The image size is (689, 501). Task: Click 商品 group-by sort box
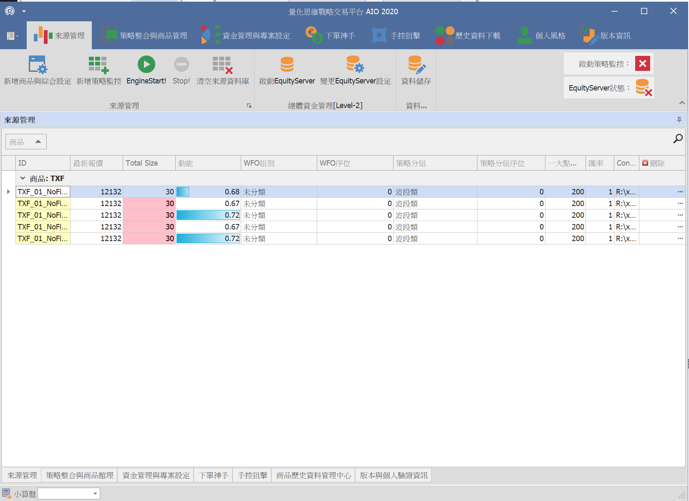(x=26, y=142)
